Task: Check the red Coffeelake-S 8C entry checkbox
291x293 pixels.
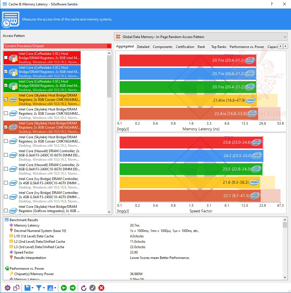Action: point(6,58)
